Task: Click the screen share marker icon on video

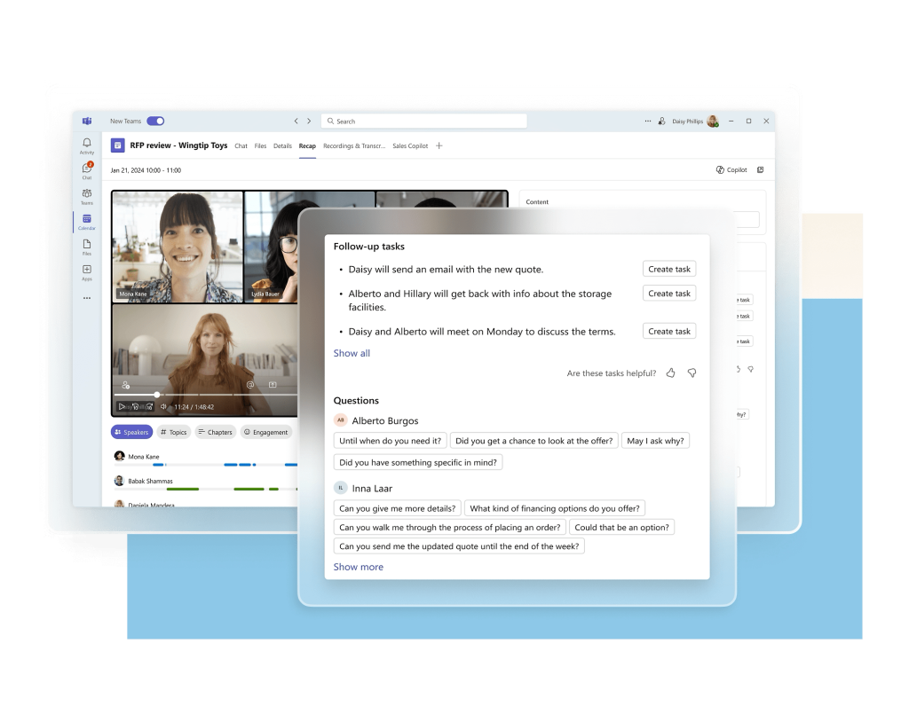Action: (x=273, y=385)
